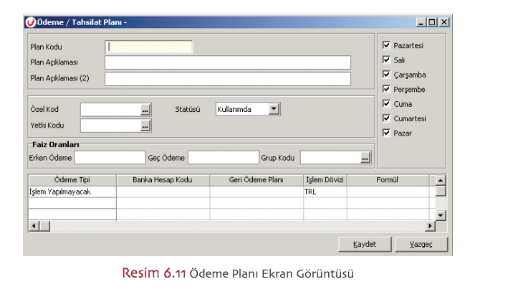The image size is (513, 307).
Task: Open the Grup Kodu lookup browse button
Action: (x=365, y=157)
